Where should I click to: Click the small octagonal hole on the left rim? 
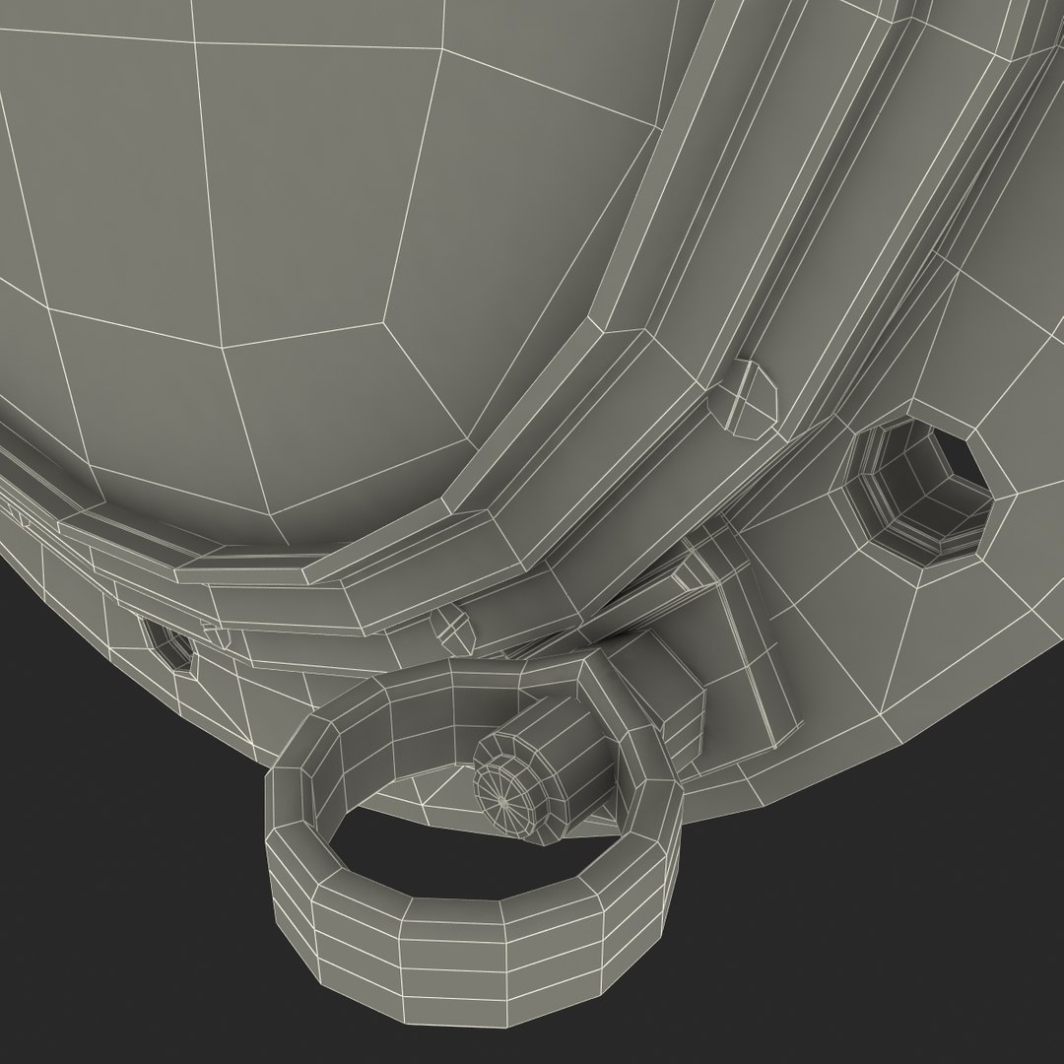click(167, 643)
